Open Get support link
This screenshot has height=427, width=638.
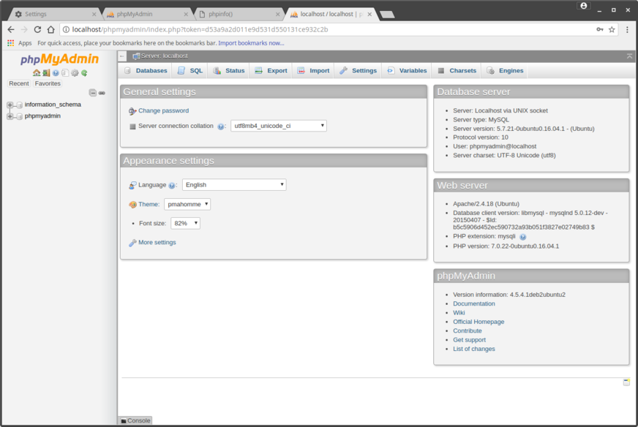tap(469, 340)
